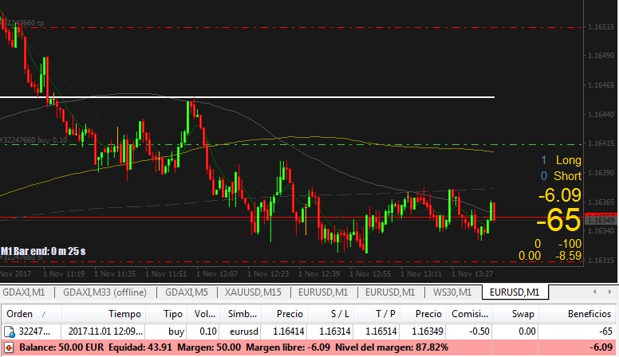
Task: Open the WS30,M1 chart tab
Action: point(452,292)
